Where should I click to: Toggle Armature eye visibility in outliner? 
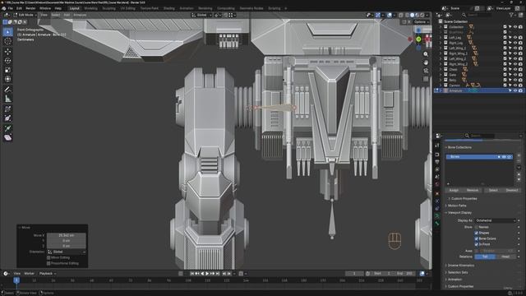tap(515, 90)
